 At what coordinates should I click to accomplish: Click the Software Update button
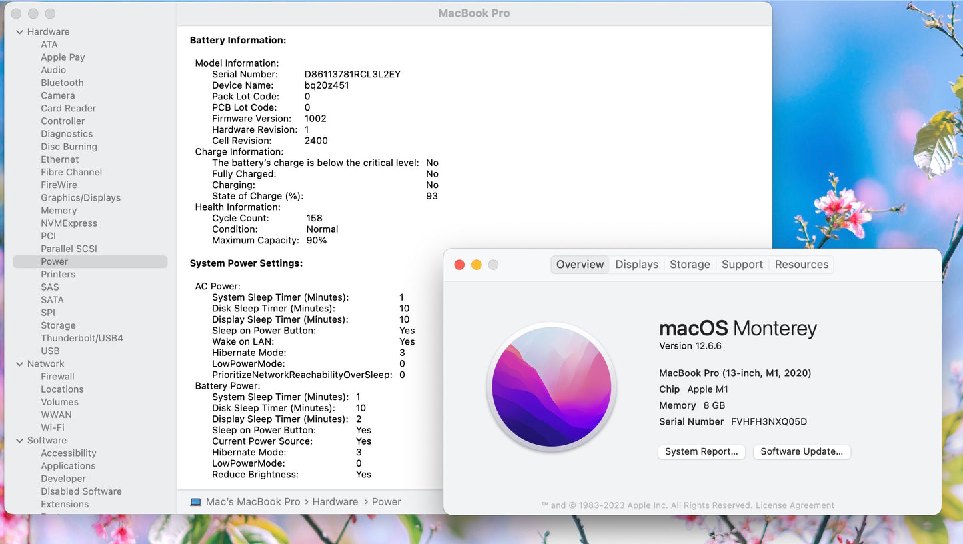click(x=801, y=451)
